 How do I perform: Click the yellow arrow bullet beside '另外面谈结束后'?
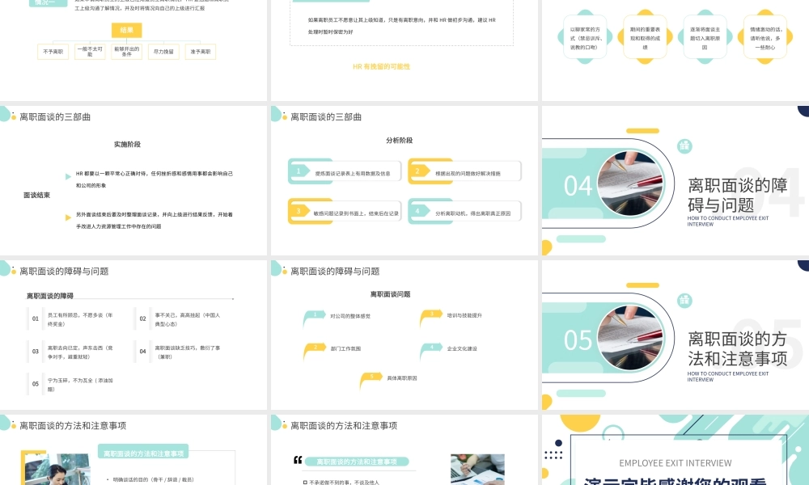pyautogui.click(x=68, y=217)
